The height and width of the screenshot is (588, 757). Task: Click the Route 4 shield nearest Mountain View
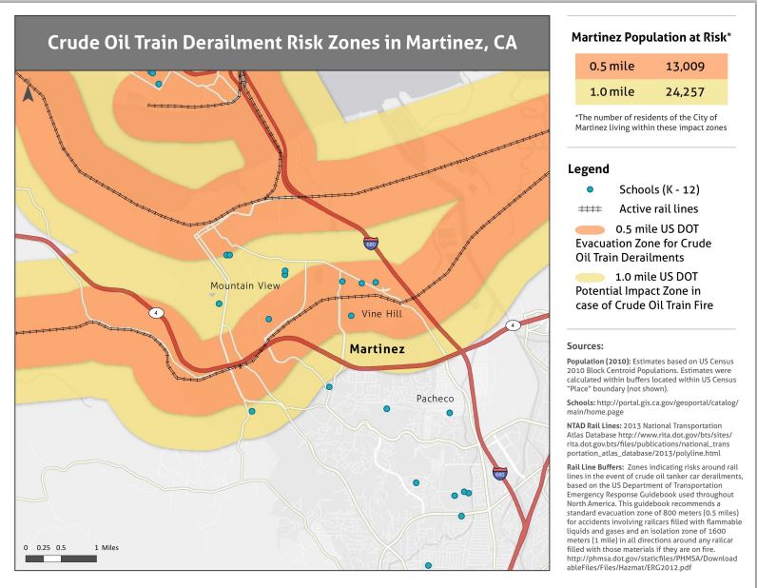click(x=152, y=311)
